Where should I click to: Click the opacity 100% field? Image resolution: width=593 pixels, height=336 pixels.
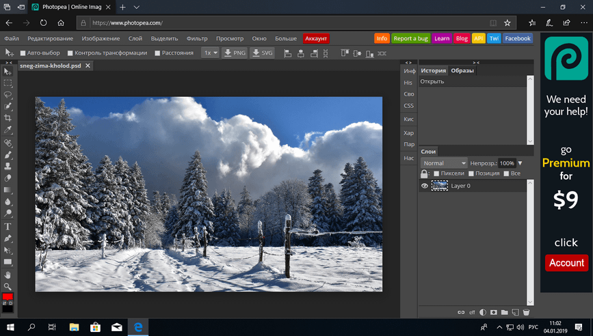click(x=507, y=163)
